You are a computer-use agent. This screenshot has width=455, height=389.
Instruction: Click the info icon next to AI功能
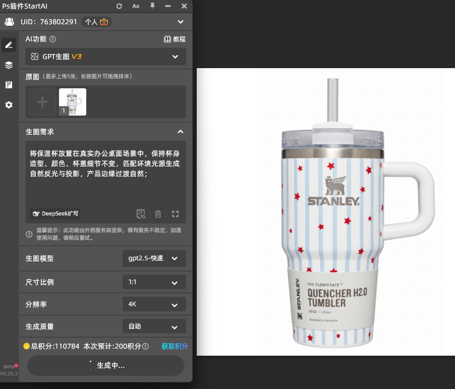pos(52,39)
